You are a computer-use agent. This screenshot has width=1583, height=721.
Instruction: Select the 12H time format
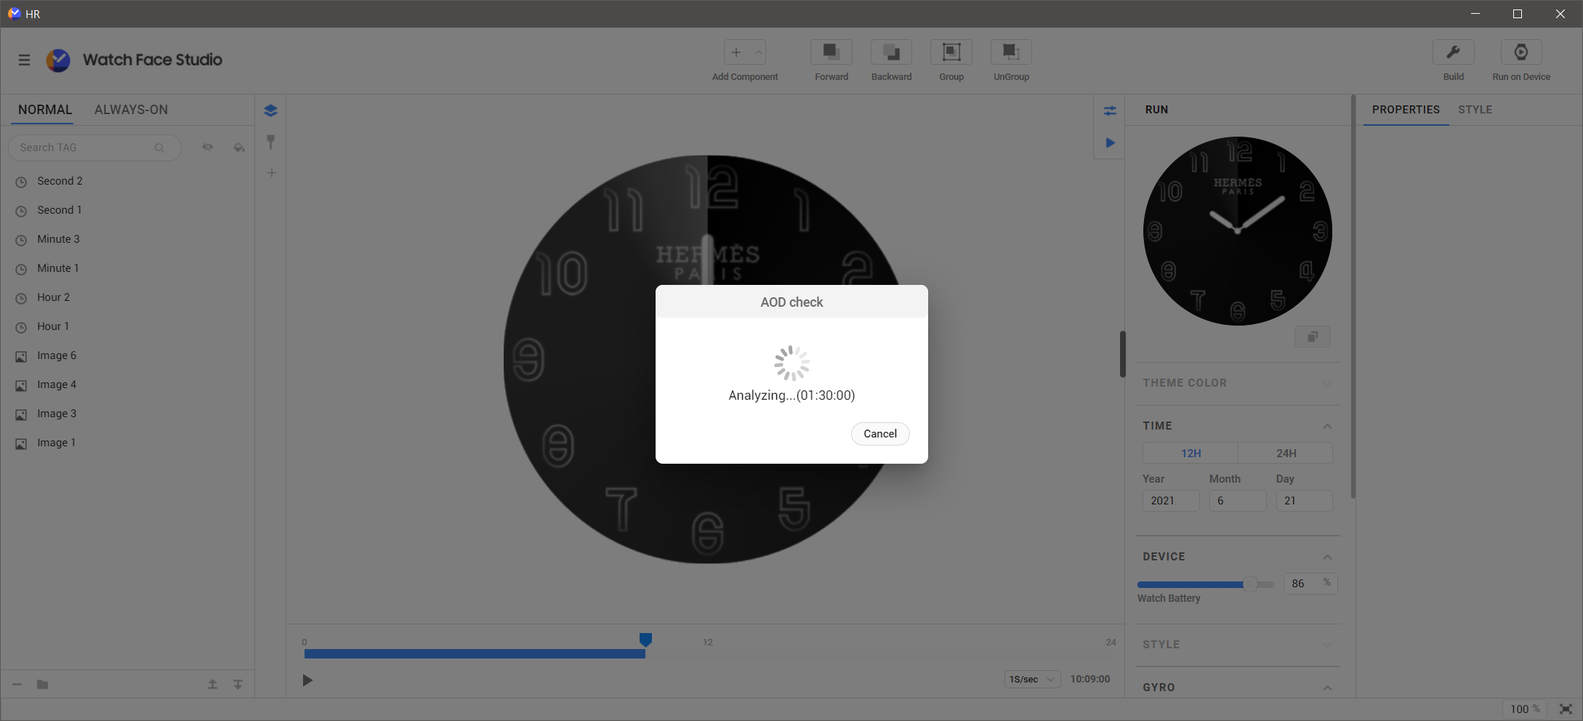click(x=1191, y=453)
